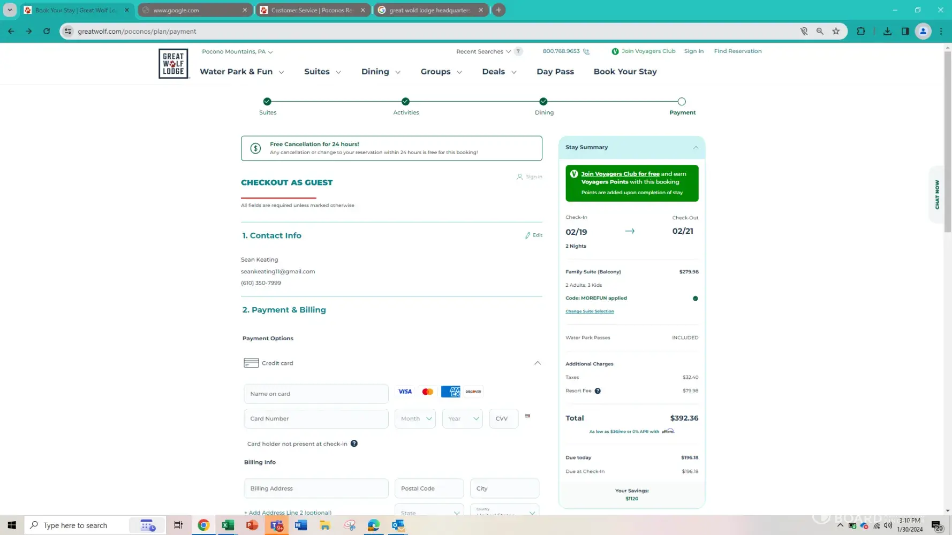Click the CVV card hint icon

(527, 416)
